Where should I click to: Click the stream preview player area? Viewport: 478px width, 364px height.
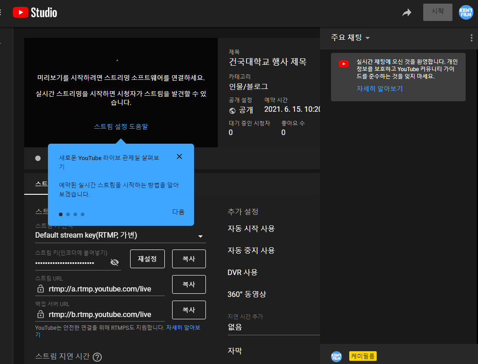click(121, 92)
